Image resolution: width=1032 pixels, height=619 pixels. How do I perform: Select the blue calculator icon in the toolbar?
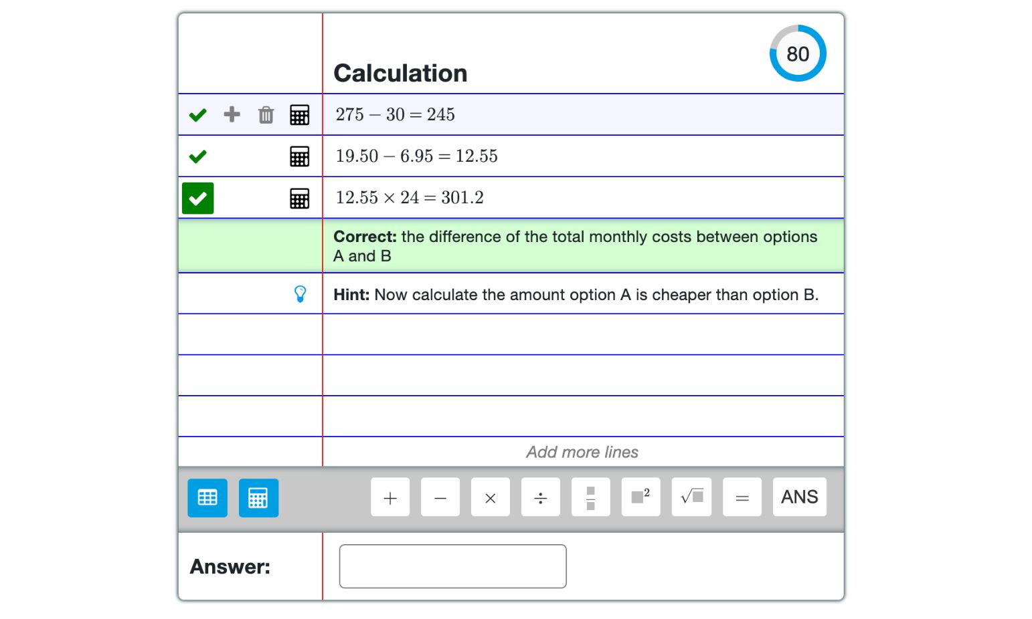coord(258,497)
